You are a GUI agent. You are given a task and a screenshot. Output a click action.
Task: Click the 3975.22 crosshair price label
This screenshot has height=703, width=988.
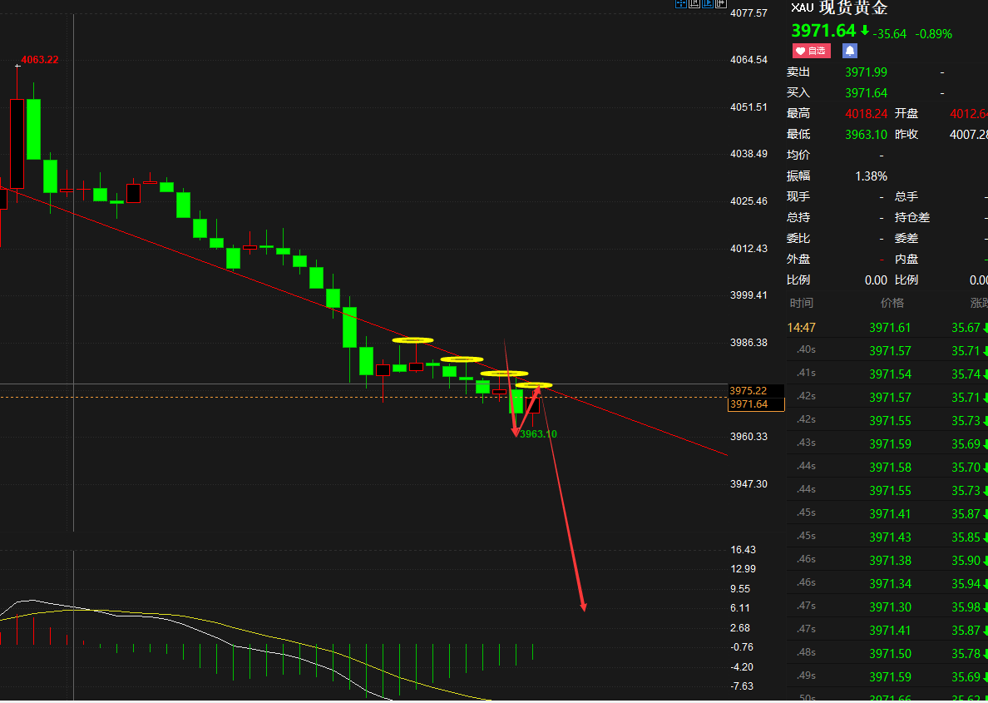pos(748,391)
